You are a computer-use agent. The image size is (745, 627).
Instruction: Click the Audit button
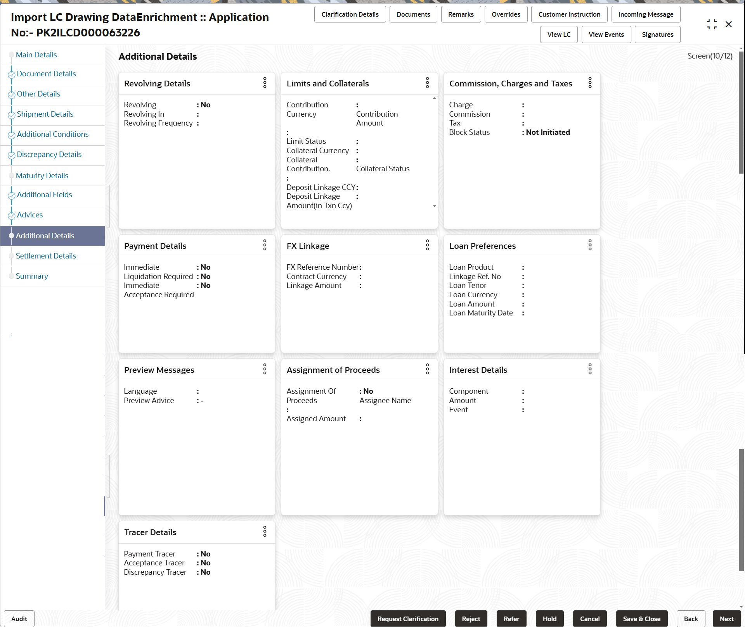18,618
